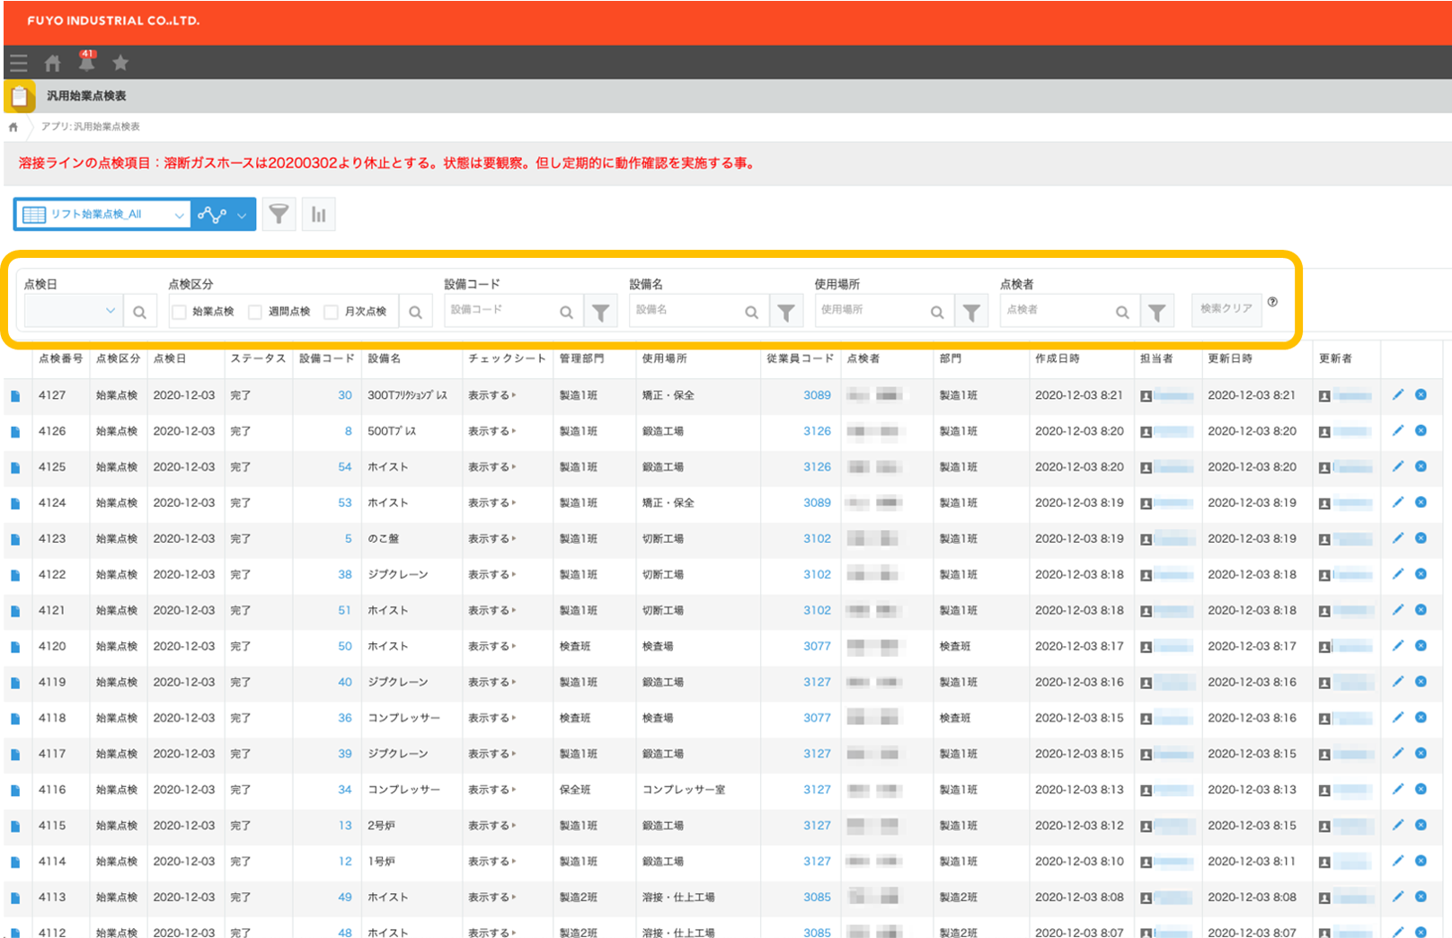Expand チェックシート 表示する for record 4118
The width and height of the screenshot is (1452, 938).
492,719
